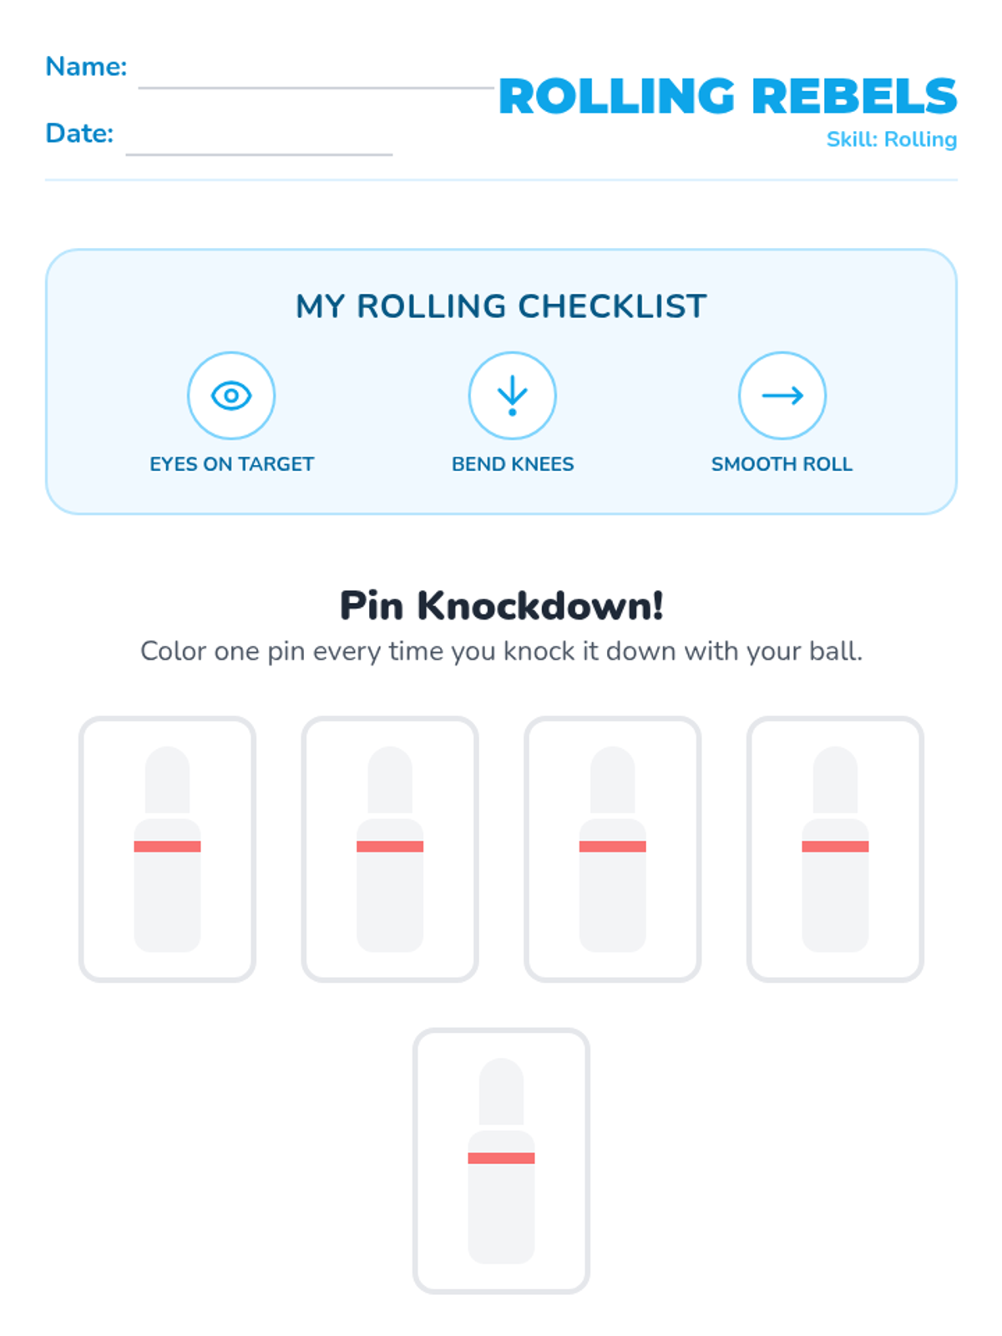Color the bottom center bowling pin
This screenshot has height=1336, width=1002.
501,1202
